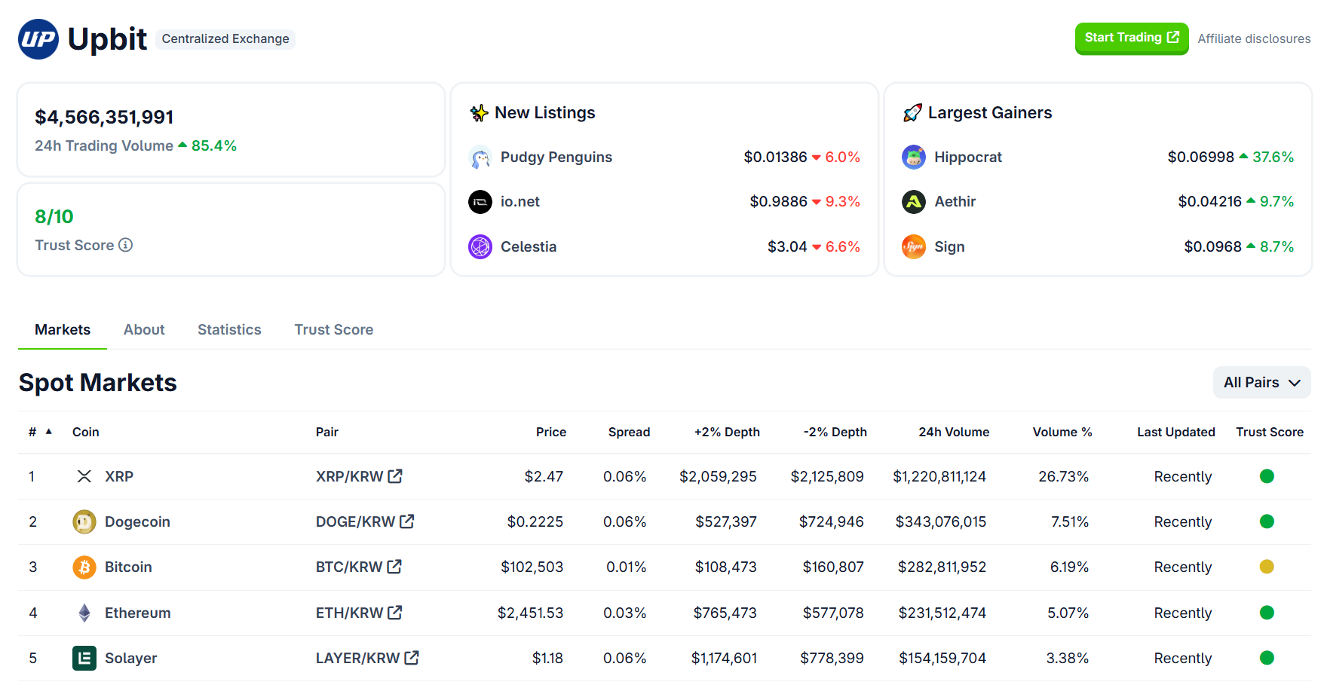Click the Dogecoin coin icon
The height and width of the screenshot is (691, 1324).
[84, 521]
